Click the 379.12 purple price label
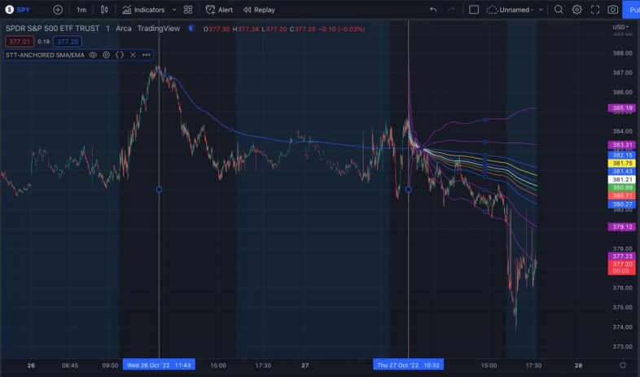Image resolution: width=640 pixels, height=377 pixels. [622, 227]
